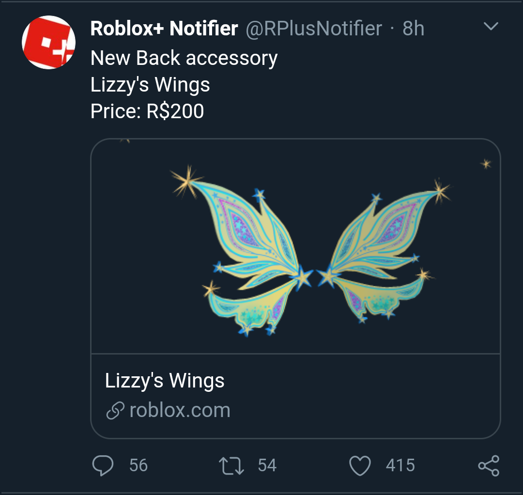Click the Roblox+ Notifier display name
Screen dimensions: 523x495
pyautogui.click(x=164, y=29)
